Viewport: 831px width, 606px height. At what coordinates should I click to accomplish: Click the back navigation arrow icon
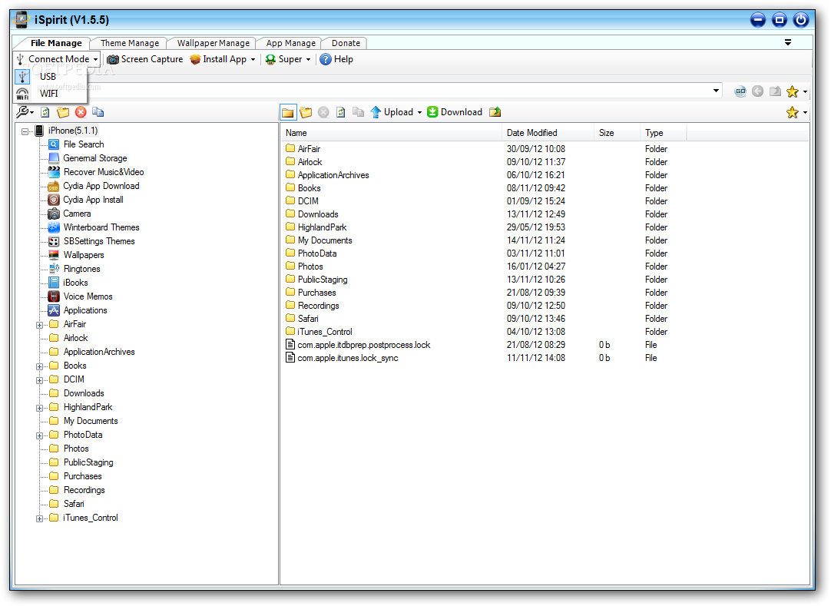click(x=758, y=91)
